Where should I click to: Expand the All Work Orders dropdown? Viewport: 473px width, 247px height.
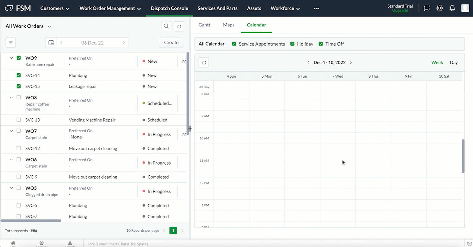coord(49,26)
